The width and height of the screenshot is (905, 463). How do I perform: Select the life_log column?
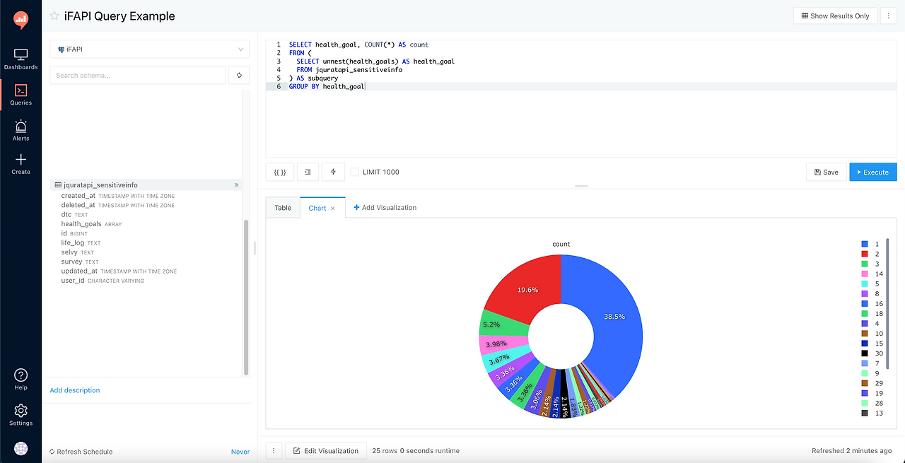click(81, 242)
